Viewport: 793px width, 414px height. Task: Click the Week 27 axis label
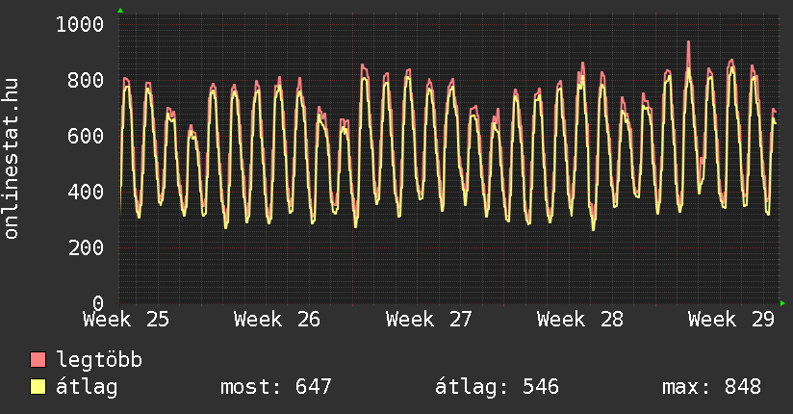coord(429,320)
